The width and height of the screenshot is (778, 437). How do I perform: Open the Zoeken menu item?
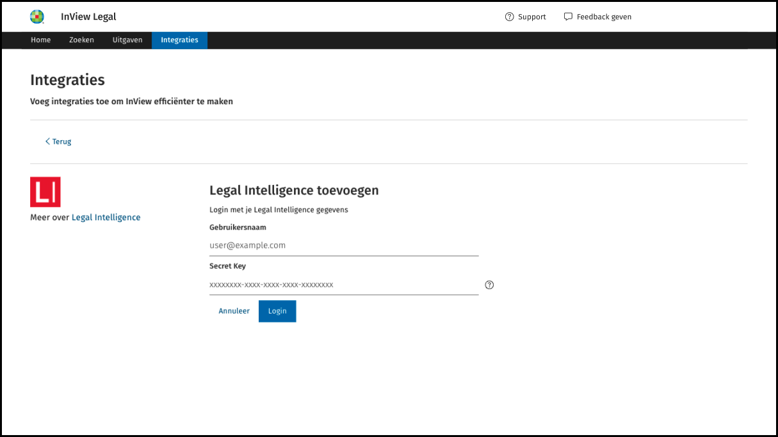point(81,40)
